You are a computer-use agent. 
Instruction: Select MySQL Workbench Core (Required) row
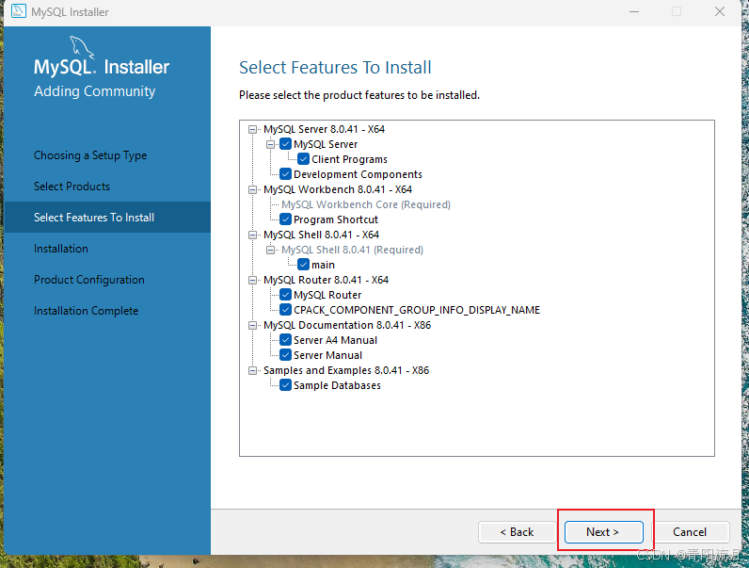coord(366,204)
